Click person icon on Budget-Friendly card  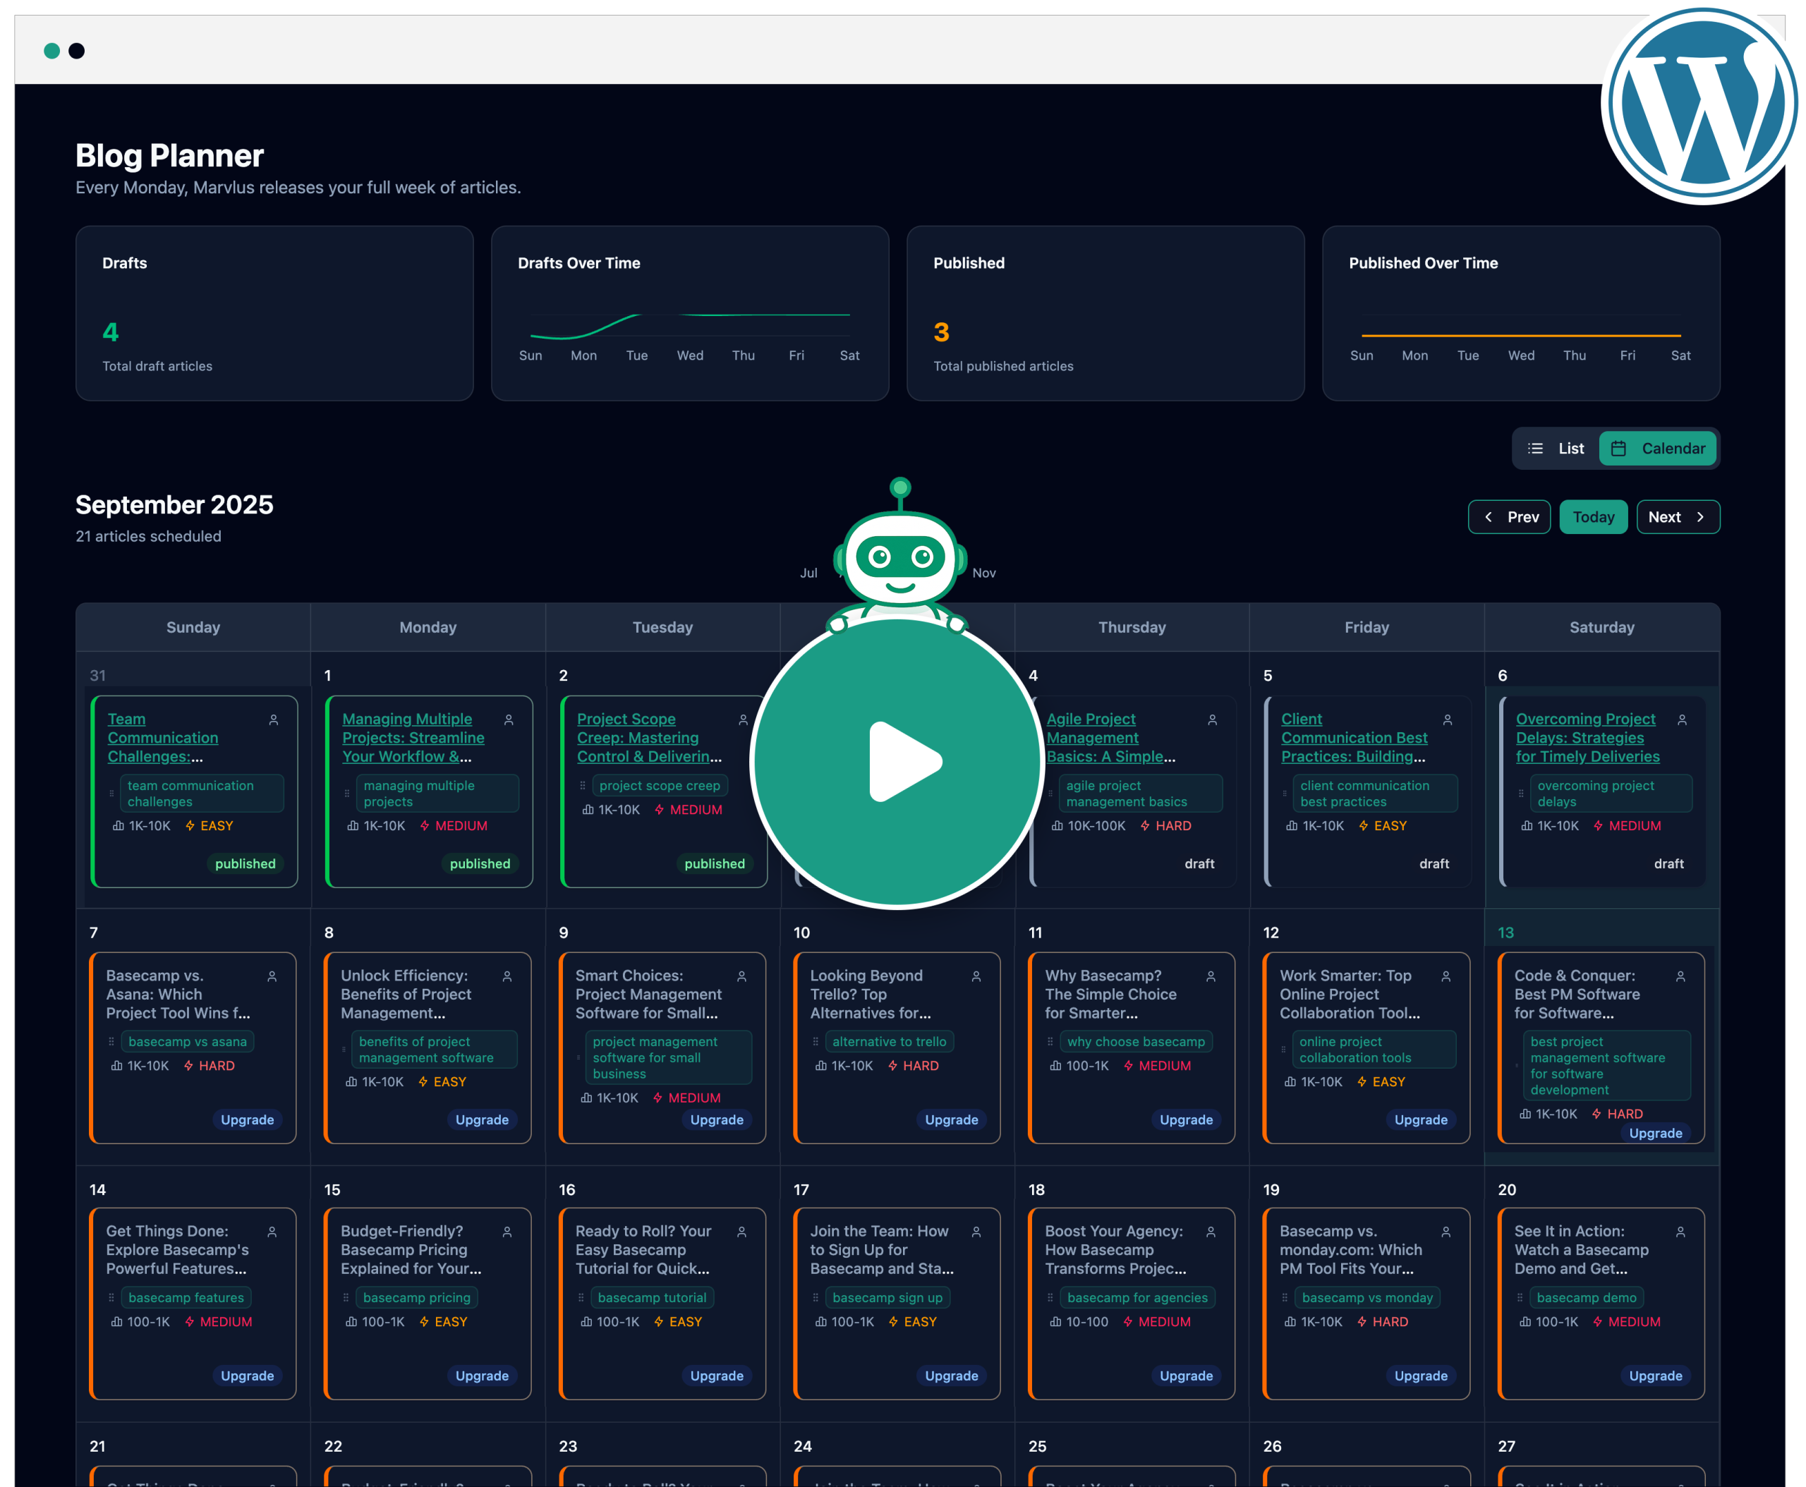tap(507, 1232)
